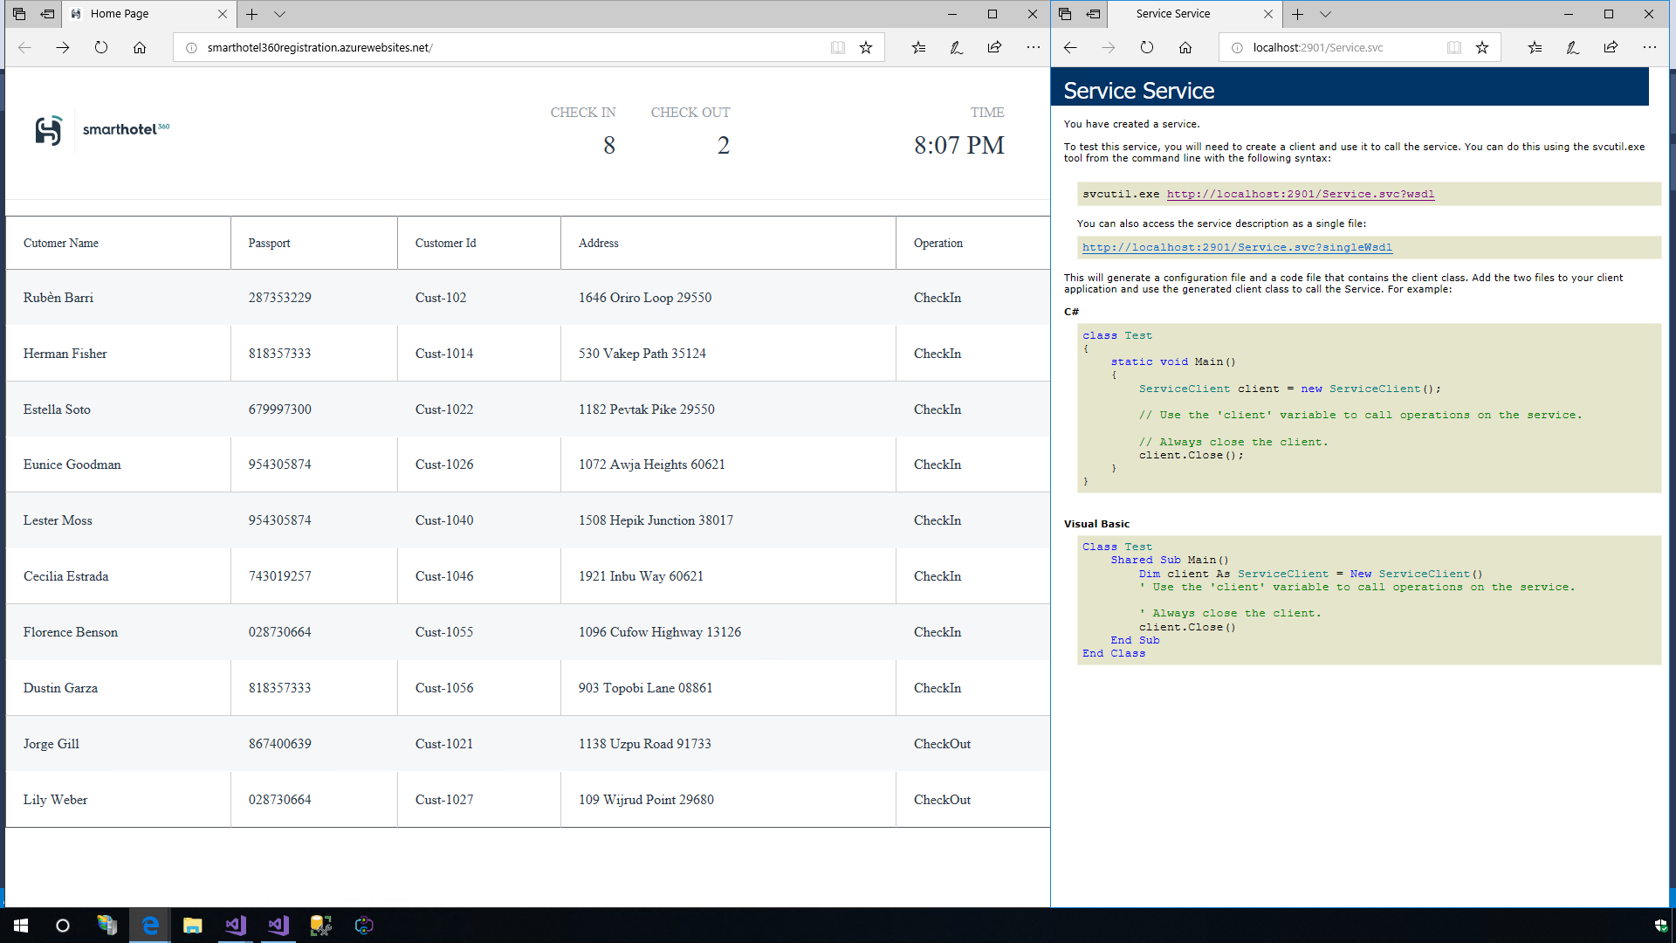Open reading view in left browser
Image resolution: width=1676 pixels, height=943 pixels.
(838, 48)
